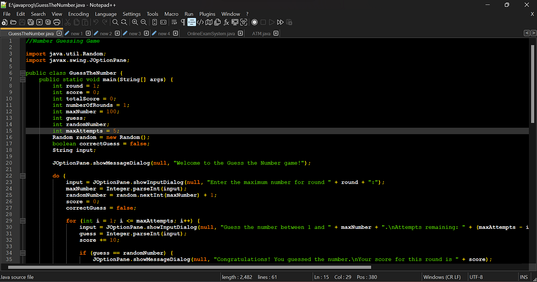Click the vertical scrollbar thumb
The height and width of the screenshot is (282, 537).
(533, 84)
